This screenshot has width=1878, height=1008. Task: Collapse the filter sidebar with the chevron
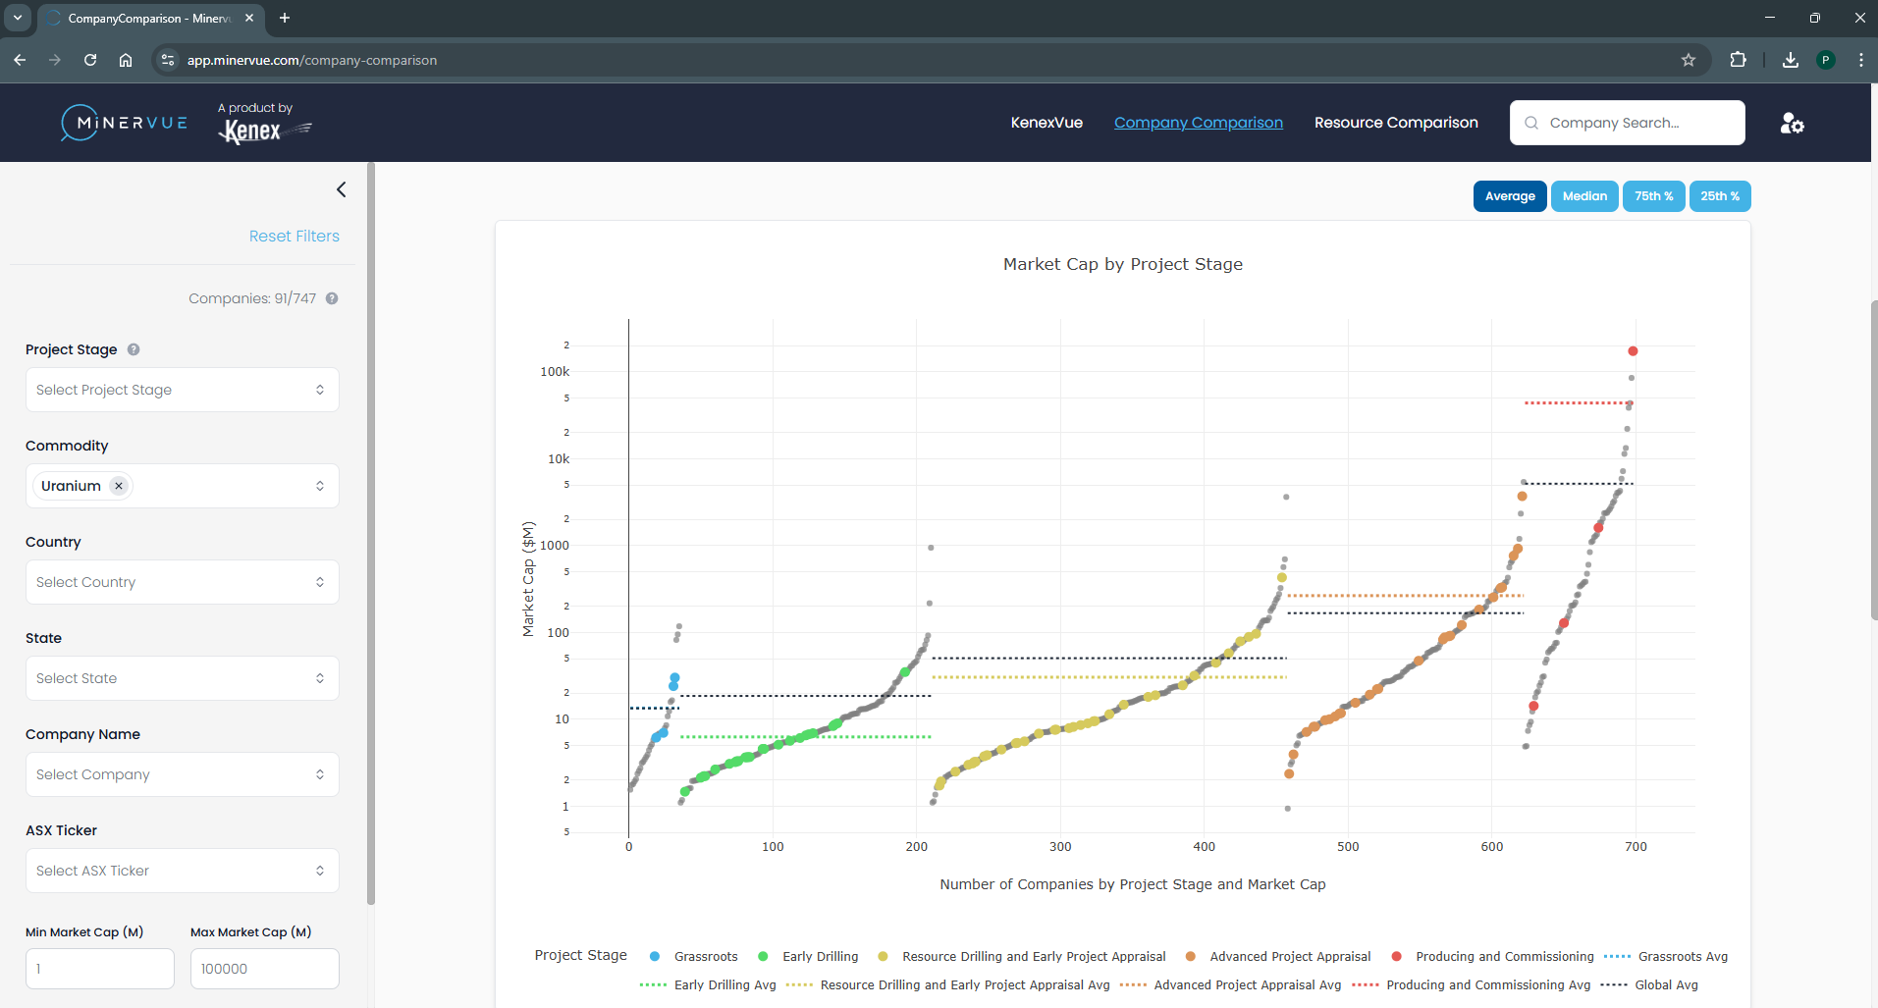tap(341, 189)
